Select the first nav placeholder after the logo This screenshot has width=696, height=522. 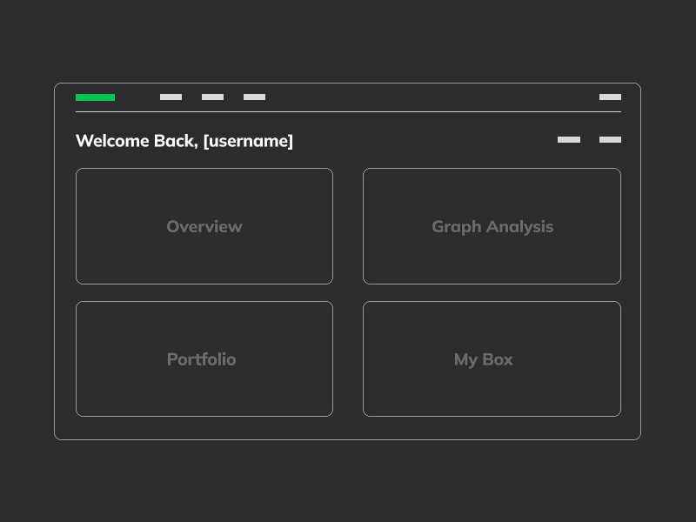(x=171, y=97)
